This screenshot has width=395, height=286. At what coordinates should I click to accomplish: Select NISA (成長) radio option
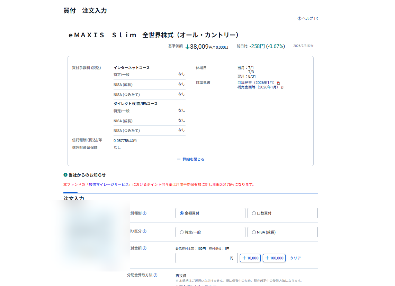coord(282,232)
